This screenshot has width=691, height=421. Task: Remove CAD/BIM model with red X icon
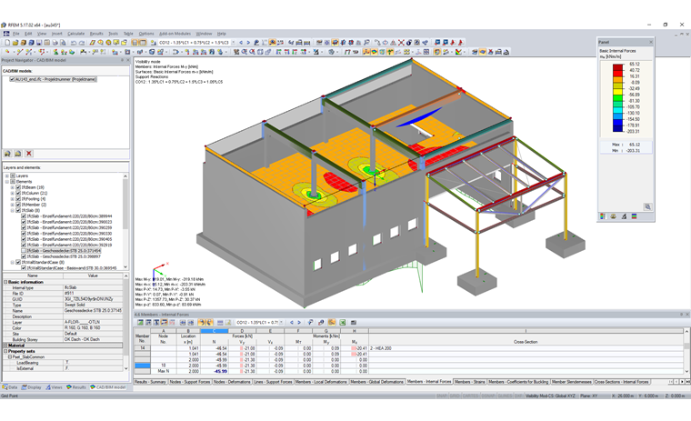29,154
